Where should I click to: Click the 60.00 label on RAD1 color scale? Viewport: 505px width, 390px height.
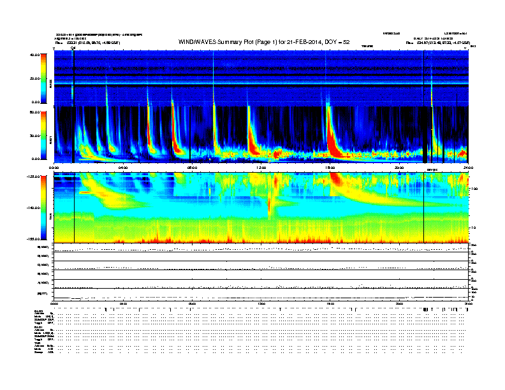point(35,112)
